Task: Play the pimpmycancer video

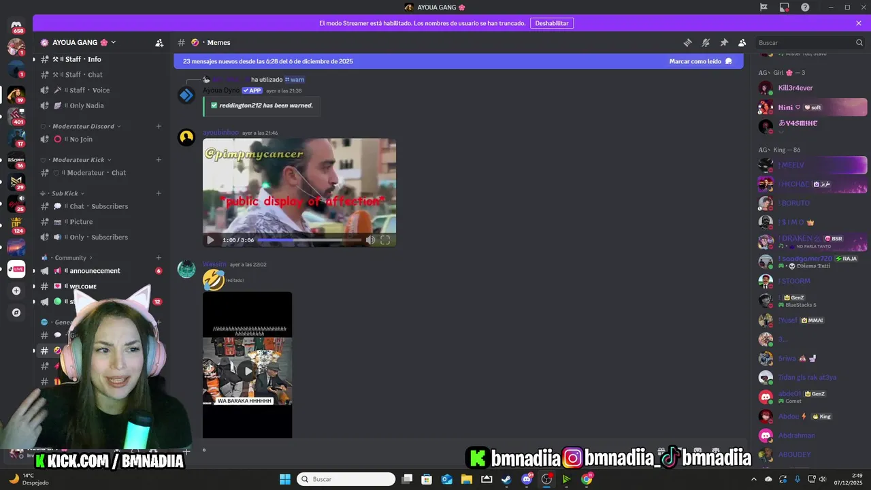Action: (x=210, y=240)
